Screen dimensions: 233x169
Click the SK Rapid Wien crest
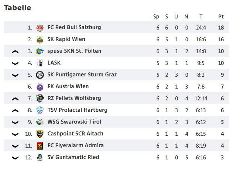click(40, 39)
